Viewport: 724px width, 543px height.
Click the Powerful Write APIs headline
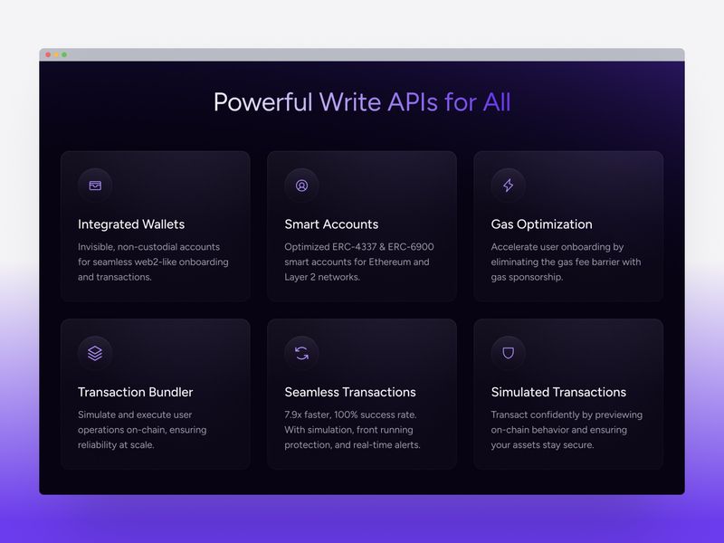tap(362, 102)
